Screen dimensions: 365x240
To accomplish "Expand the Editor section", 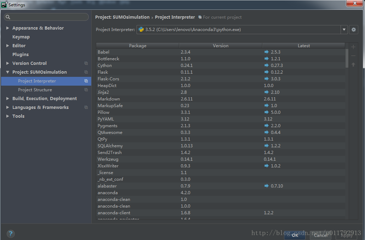I will coord(8,46).
